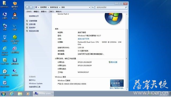This screenshot has height=97, width=171.
Task: Select the 1.00 GB RAM value
Action: pos(81,47)
